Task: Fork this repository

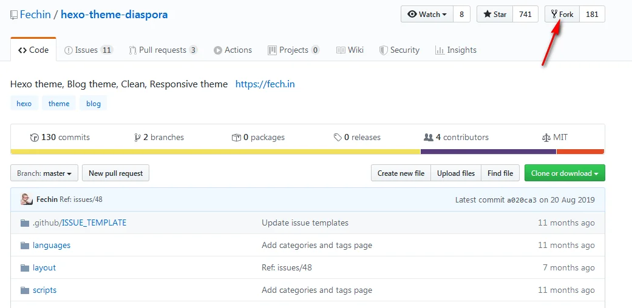Action: pos(562,14)
